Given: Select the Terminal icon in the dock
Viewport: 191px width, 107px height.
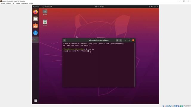Looking at the screenshot, I should click(x=36, y=40).
